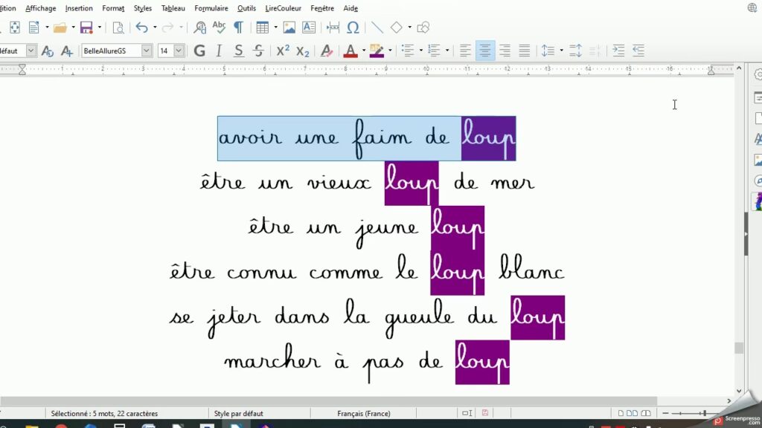Click the Clear Direct Formatting icon
This screenshot has width=762, height=428.
[326, 51]
